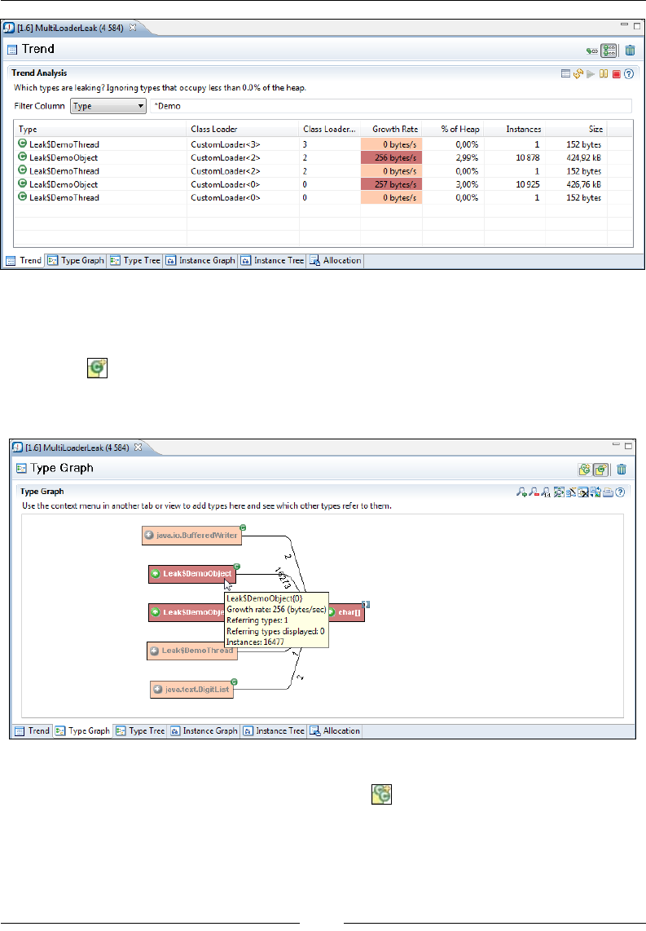Screen dimensions: 646x931
Task: Sort by the Type column header
Action: pyautogui.click(x=99, y=129)
